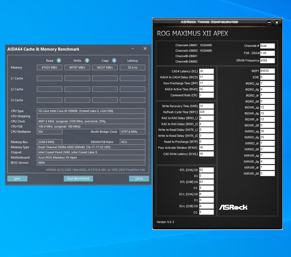Screen dimensions: 291x257
Task: Click the Four Activate Window (tFAW) field
Action: point(206,148)
